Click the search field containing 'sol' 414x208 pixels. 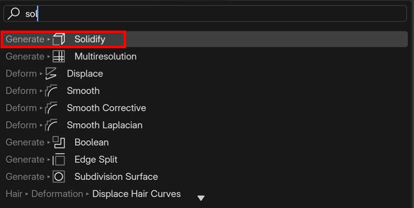204,13
